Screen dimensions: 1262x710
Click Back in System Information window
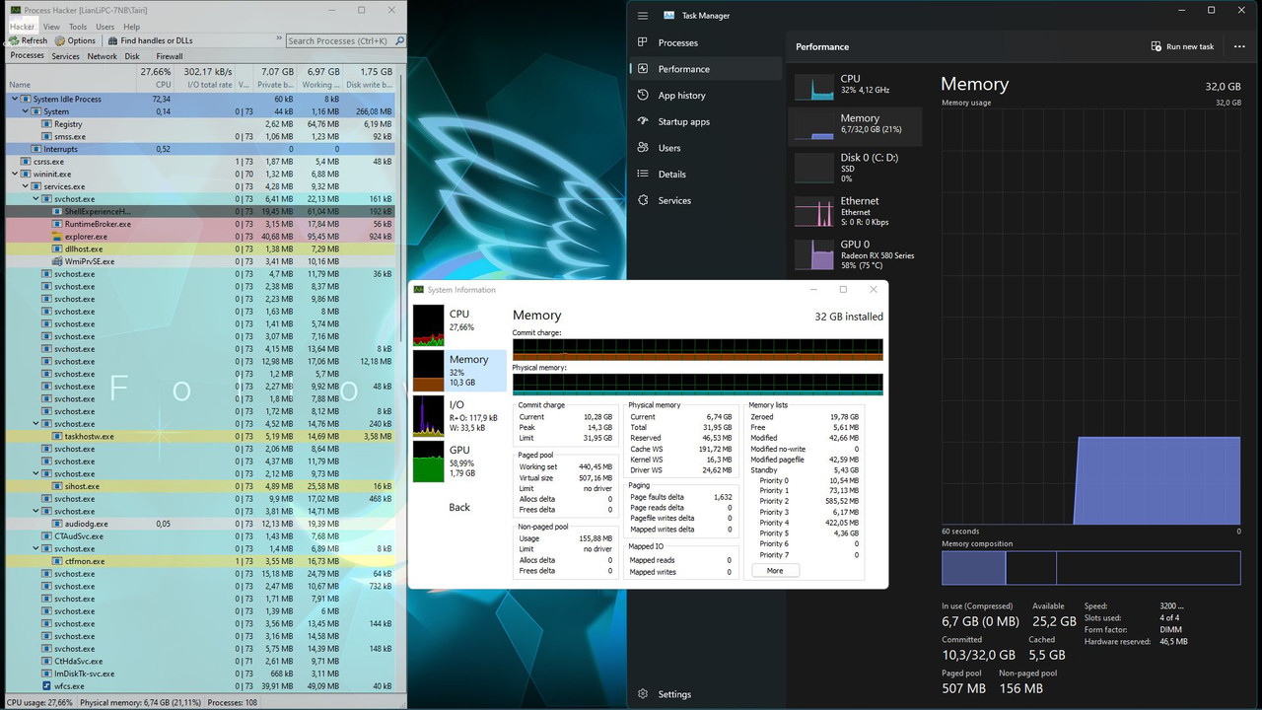459,507
